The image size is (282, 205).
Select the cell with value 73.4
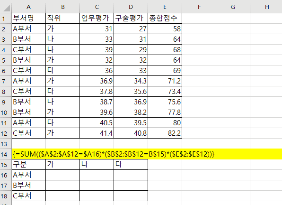coord(165,92)
